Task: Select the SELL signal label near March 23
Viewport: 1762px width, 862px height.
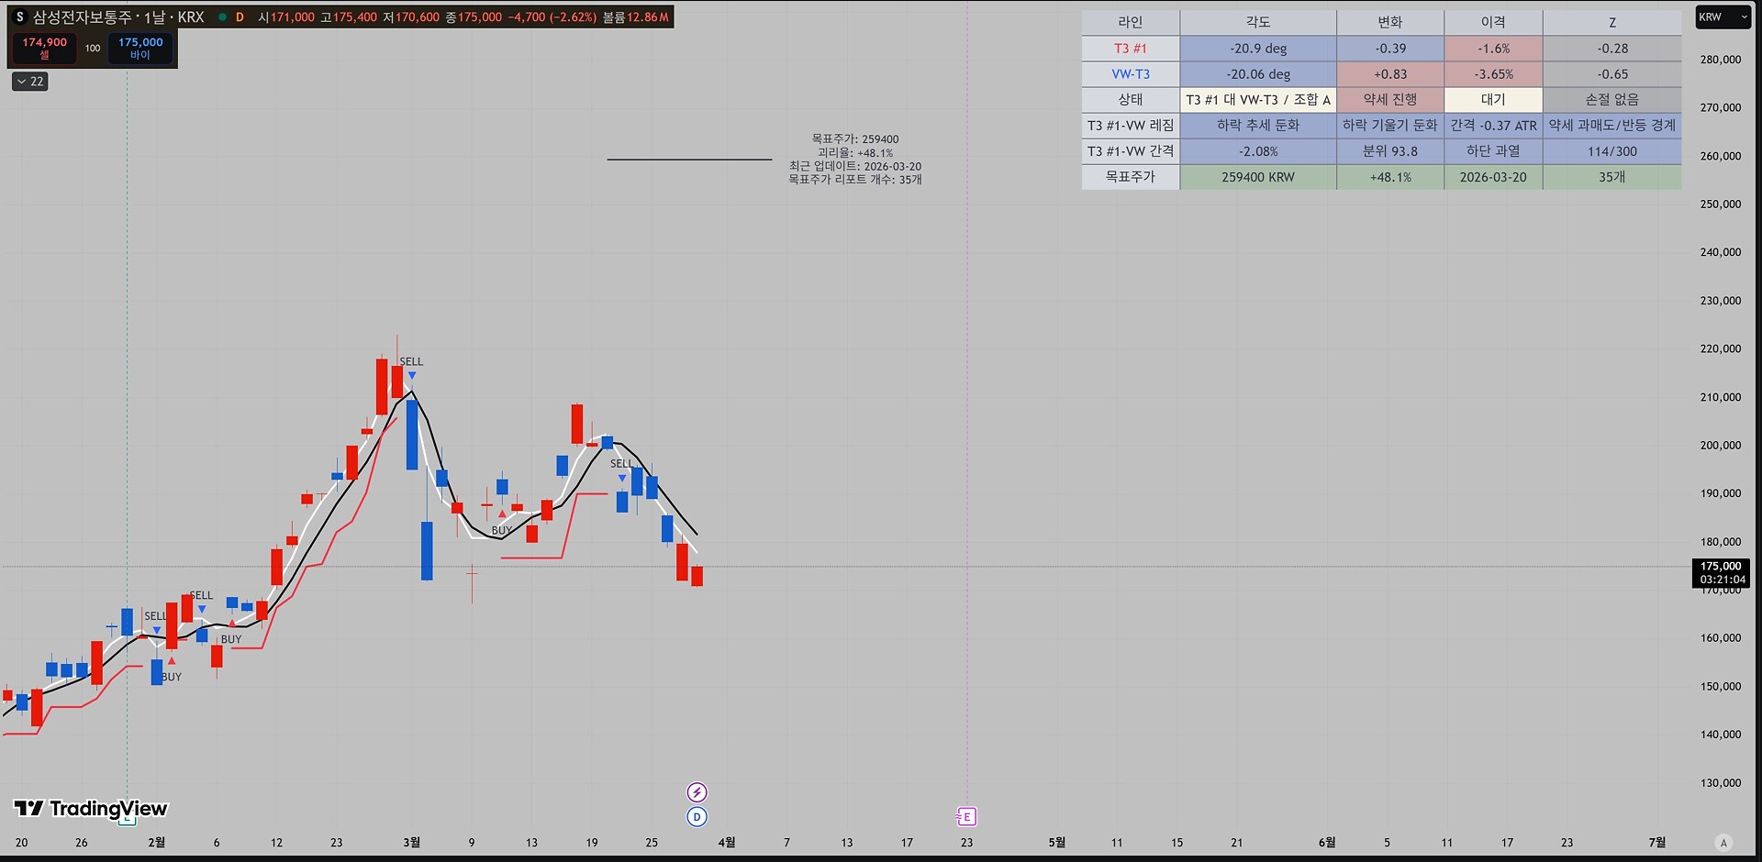Action: pos(621,463)
